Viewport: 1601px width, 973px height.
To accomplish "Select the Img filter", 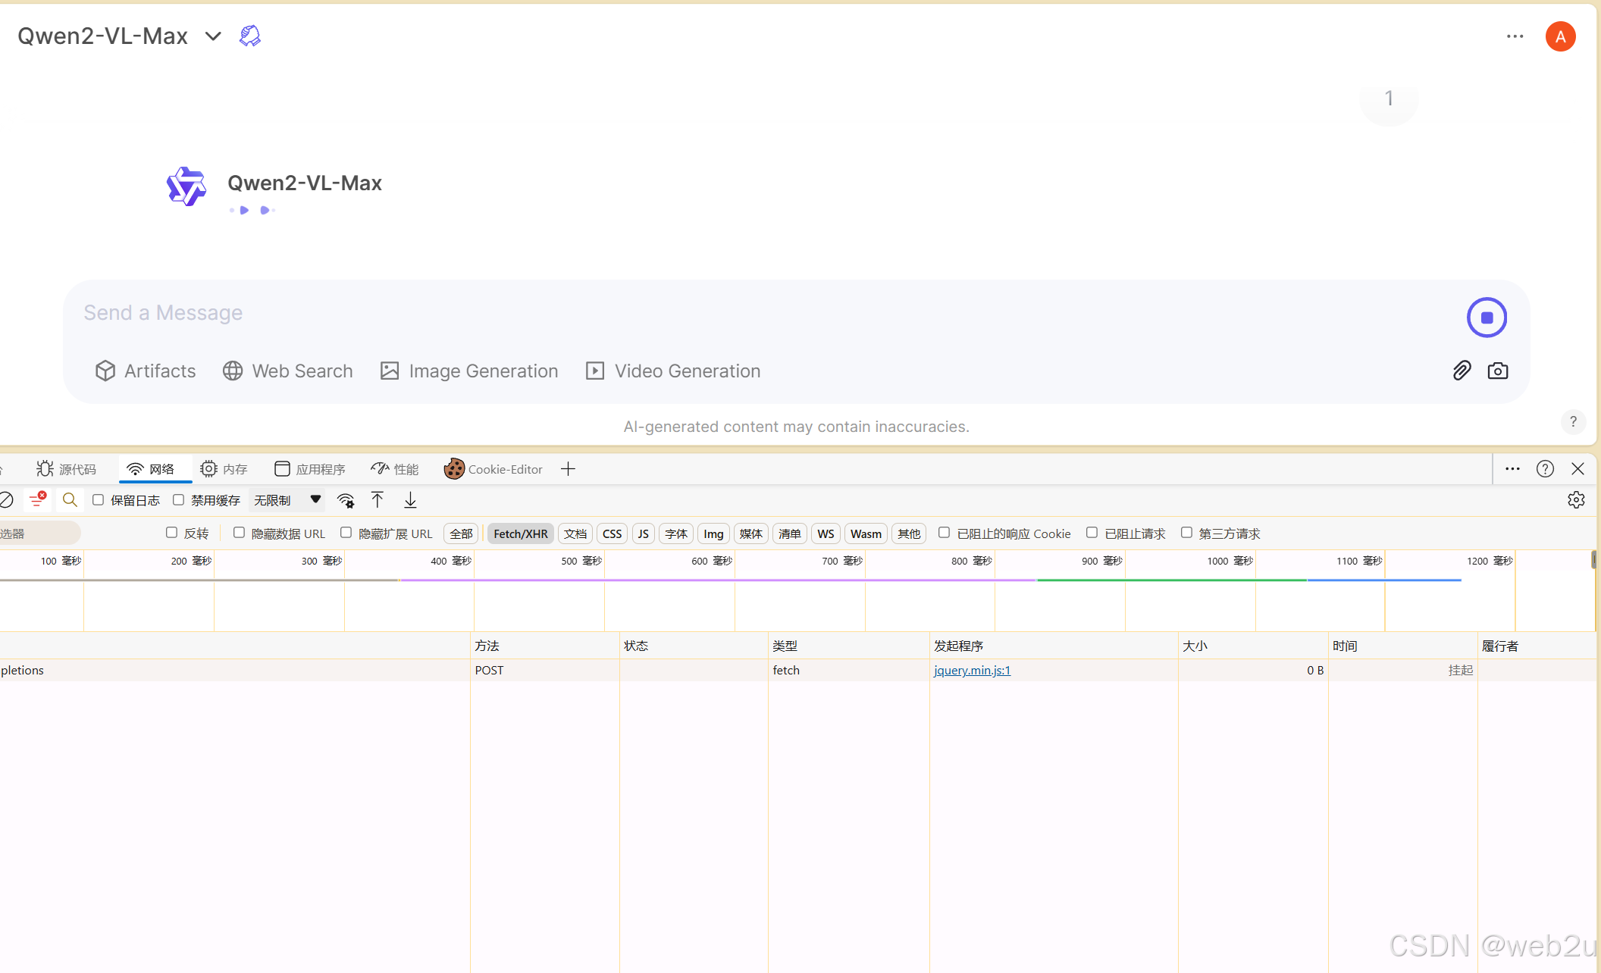I will 713,533.
